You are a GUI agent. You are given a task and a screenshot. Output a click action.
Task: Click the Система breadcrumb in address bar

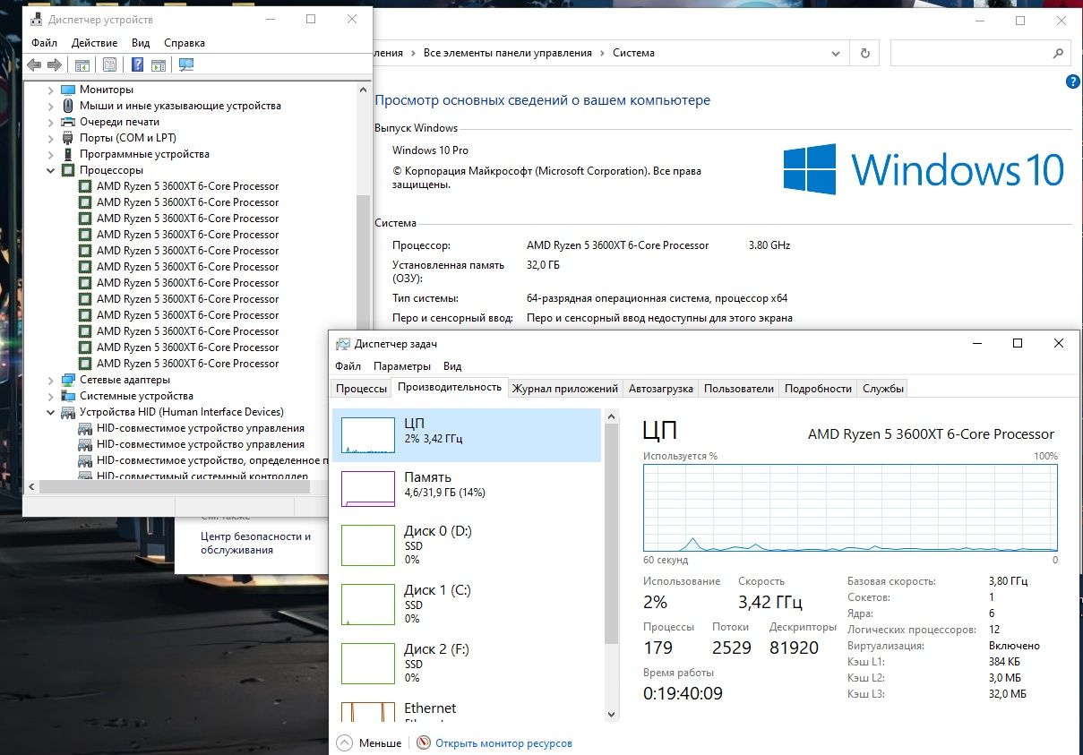(633, 53)
